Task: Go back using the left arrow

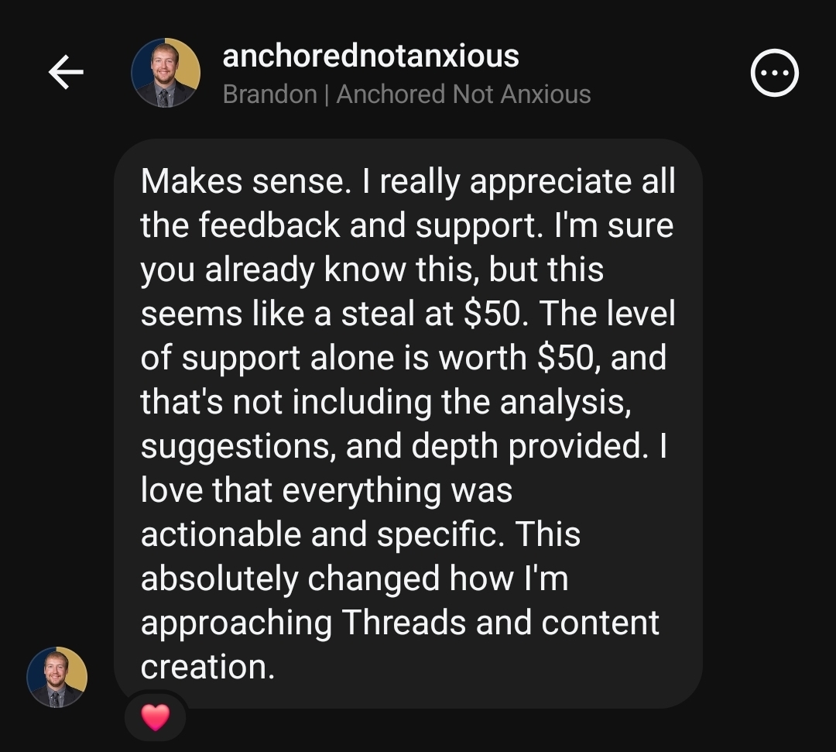Action: 66,72
